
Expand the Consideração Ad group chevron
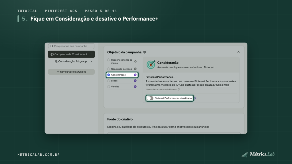click(x=92, y=61)
